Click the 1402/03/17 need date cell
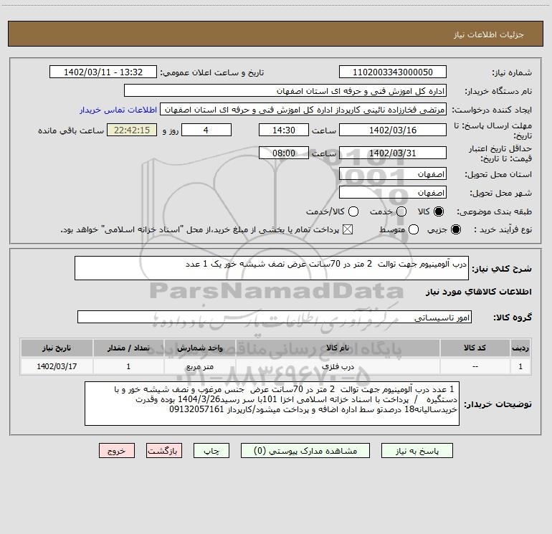552x534 pixels. tap(57, 366)
